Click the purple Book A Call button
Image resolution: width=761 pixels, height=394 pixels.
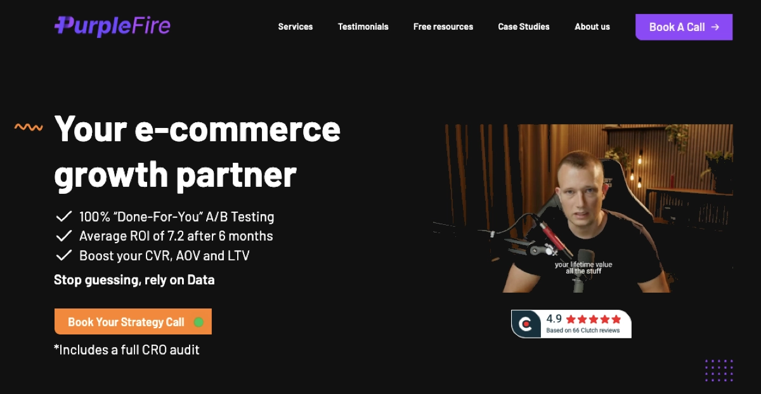(684, 27)
